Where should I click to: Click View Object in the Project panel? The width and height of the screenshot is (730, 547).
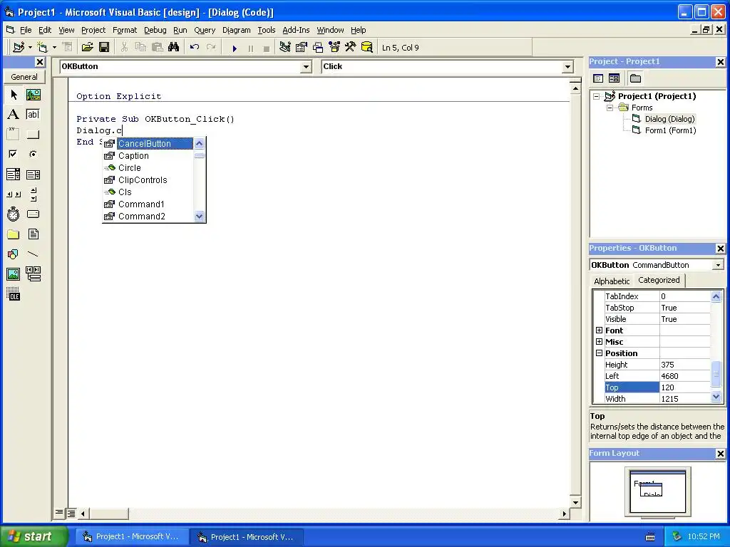614,78
